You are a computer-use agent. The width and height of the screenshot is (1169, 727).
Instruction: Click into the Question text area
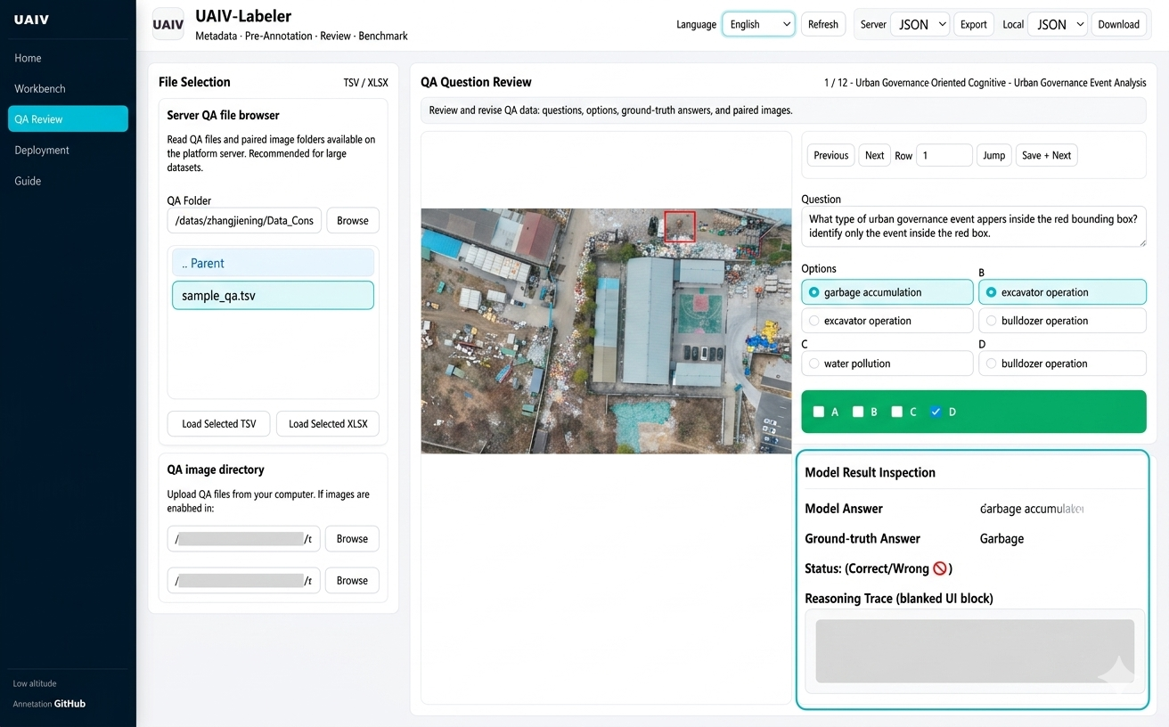tap(974, 226)
